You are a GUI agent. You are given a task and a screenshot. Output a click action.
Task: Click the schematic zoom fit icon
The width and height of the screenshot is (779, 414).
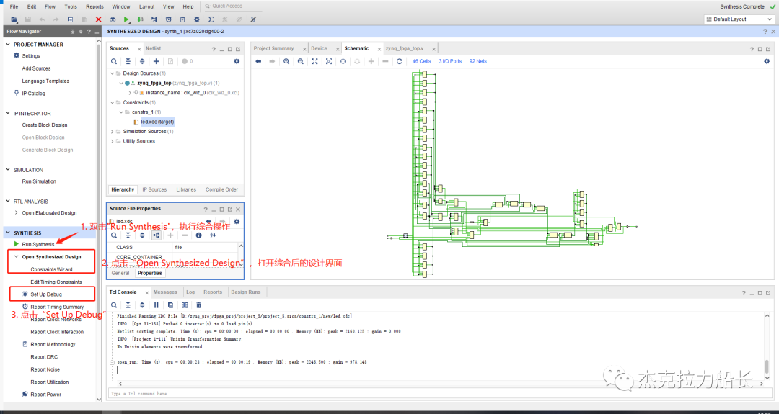(x=314, y=61)
